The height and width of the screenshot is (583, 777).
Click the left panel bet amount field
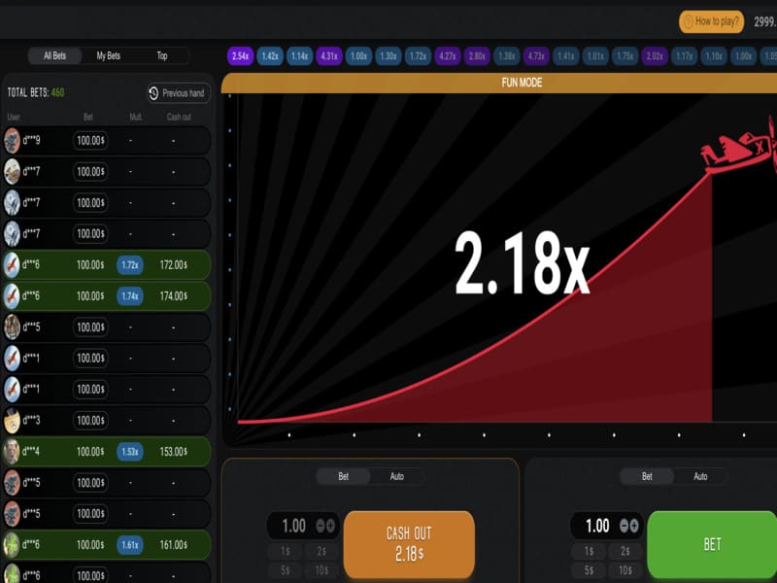tap(294, 526)
